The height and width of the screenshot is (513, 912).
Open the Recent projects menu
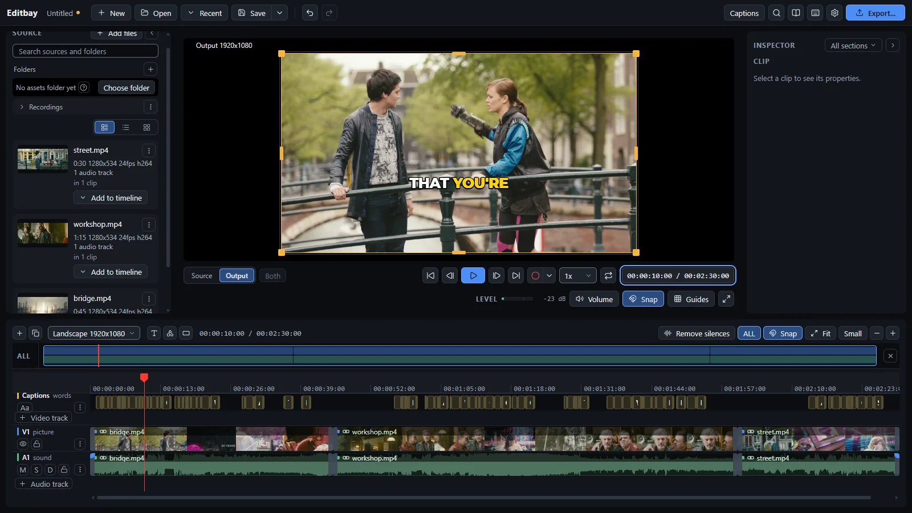pos(205,13)
